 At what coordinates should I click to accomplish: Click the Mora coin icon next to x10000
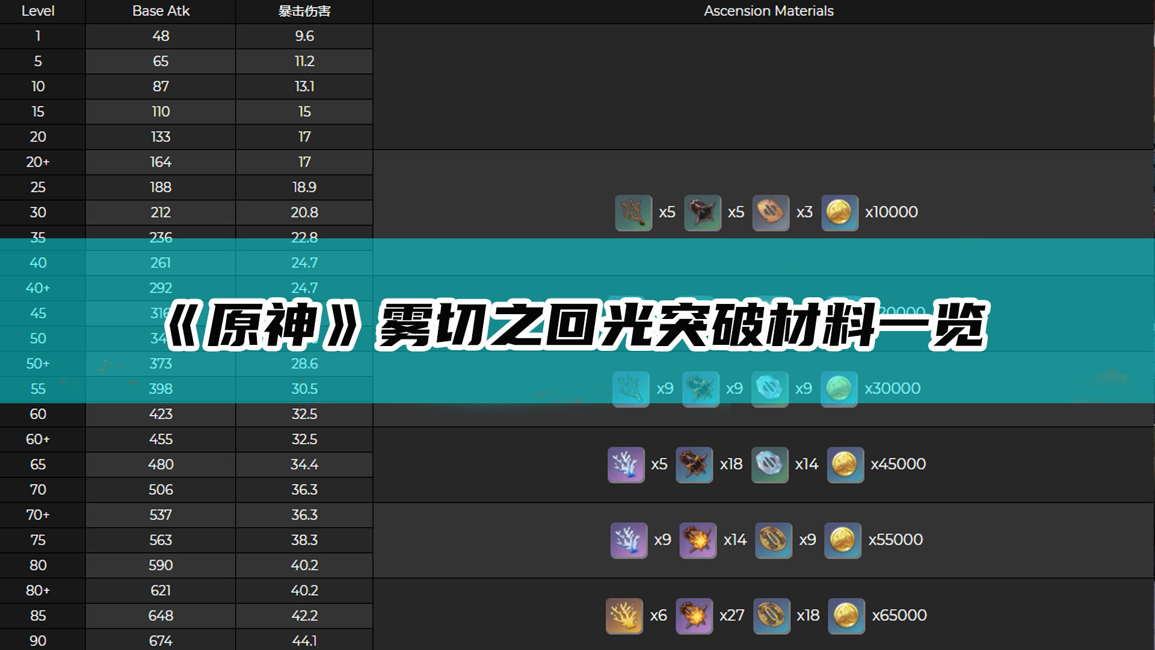839,212
